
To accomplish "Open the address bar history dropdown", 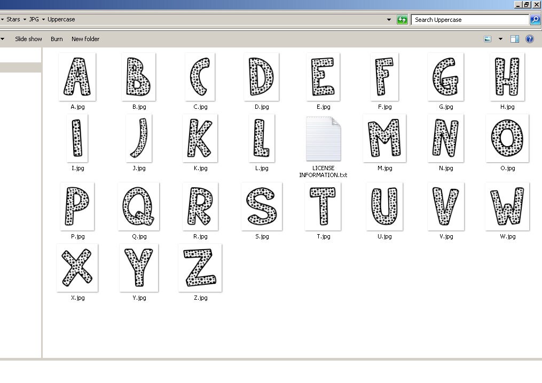I will pos(389,19).
